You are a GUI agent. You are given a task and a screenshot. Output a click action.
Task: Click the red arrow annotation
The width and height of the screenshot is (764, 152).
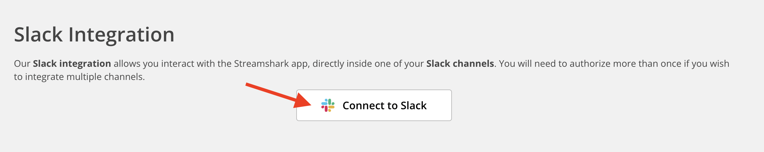tap(278, 95)
